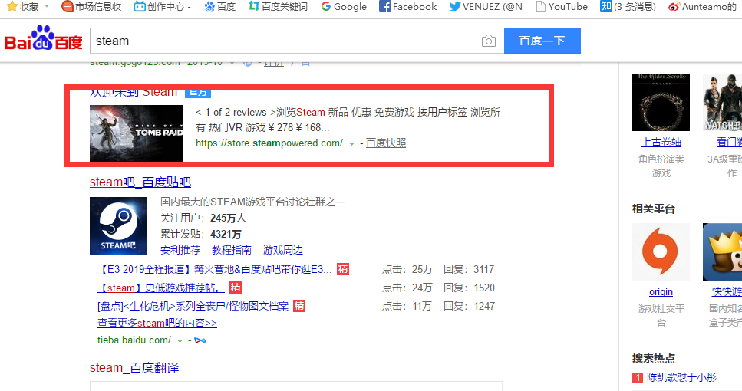
Task: Click 精 badge beside 史低游戏推荐帖
Action: click(236, 287)
